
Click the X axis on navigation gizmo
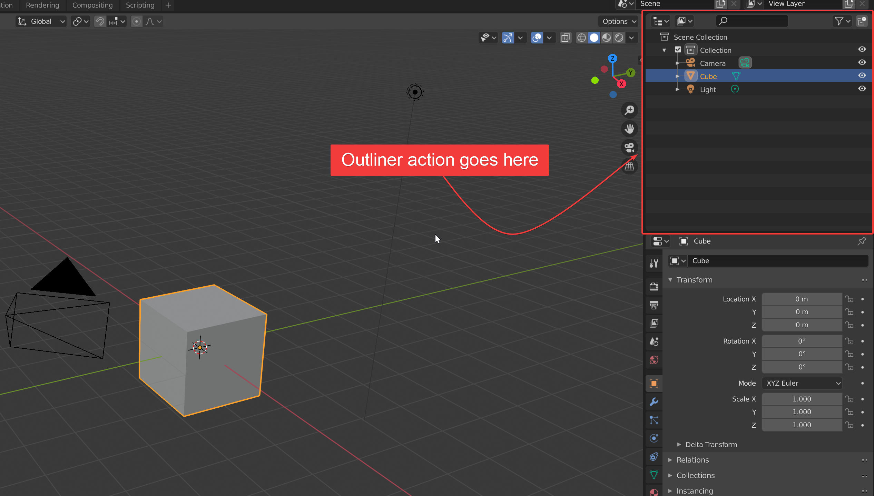pyautogui.click(x=621, y=84)
